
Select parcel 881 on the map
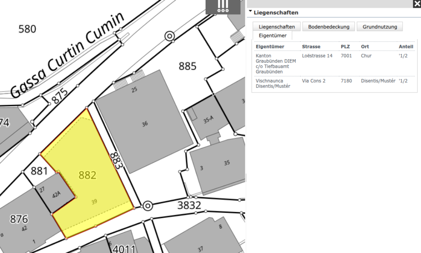coord(39,170)
